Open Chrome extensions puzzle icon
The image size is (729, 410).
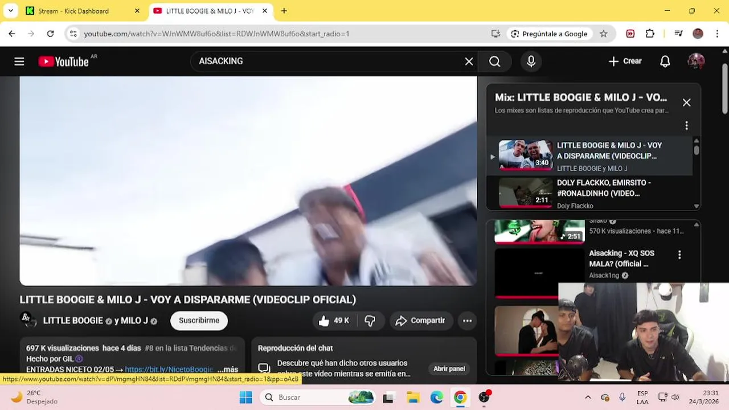(x=650, y=34)
